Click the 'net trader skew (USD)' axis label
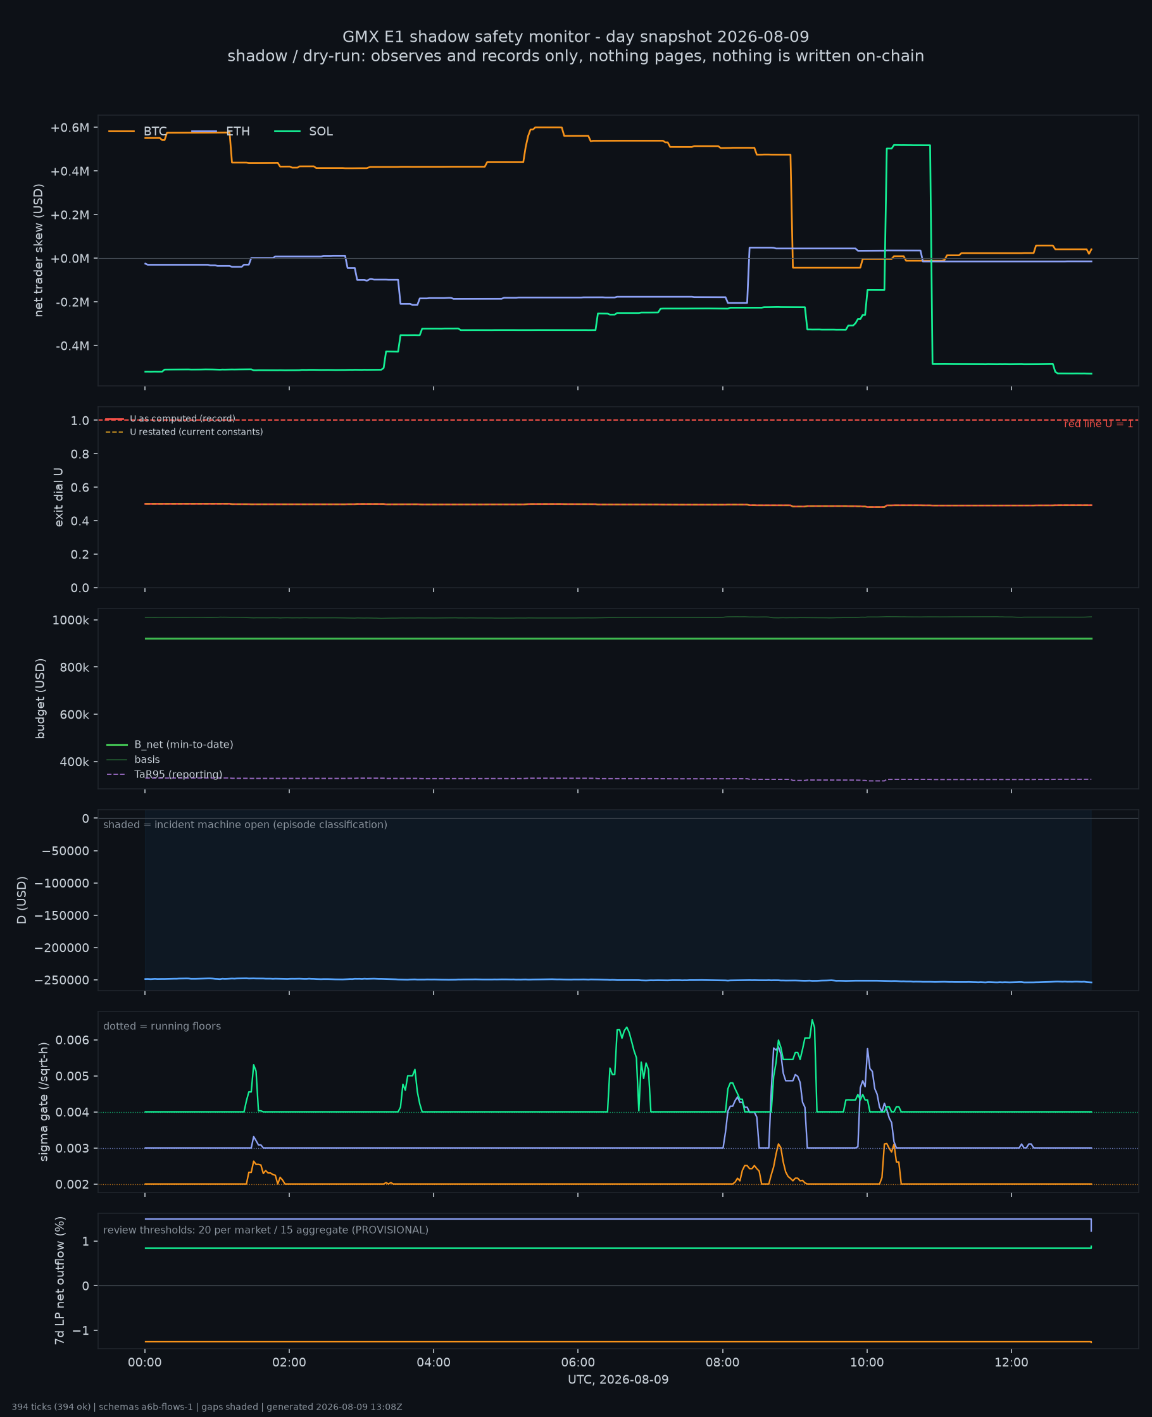1152x1417 pixels. [x=39, y=250]
